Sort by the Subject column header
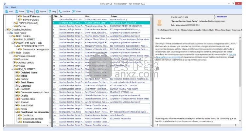Image resolution: width=249 pixels, height=131 pixels. point(130,16)
